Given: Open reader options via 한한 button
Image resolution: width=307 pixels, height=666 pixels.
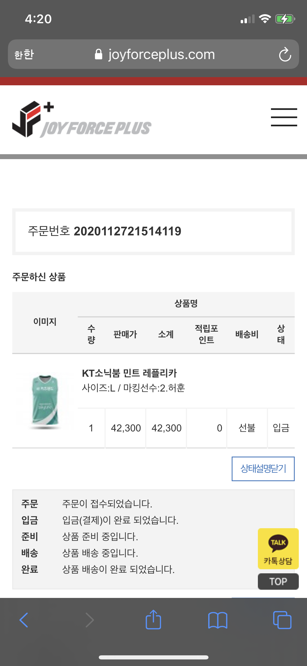Looking at the screenshot, I should coord(24,54).
